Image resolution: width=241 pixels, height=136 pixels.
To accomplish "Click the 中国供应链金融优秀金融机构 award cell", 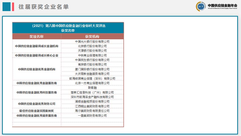I will click(37, 69).
